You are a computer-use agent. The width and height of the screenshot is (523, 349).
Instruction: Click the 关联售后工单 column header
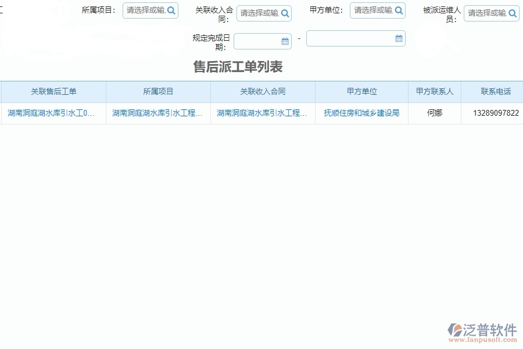pos(52,91)
